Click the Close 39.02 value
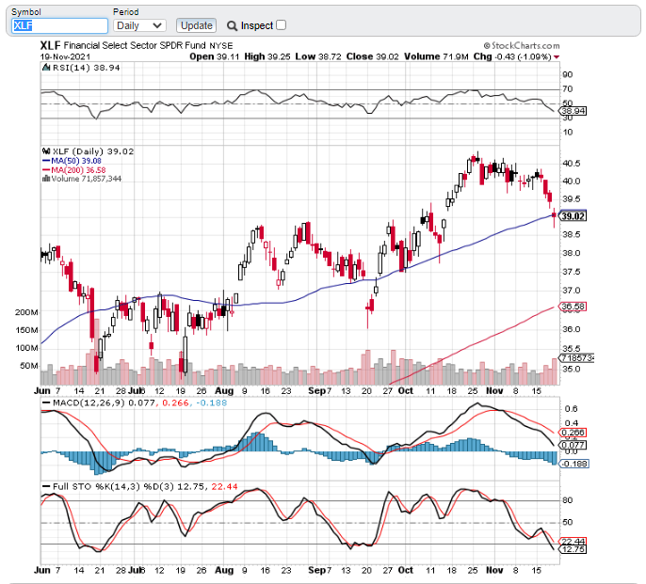646x584 pixels. coord(373,56)
